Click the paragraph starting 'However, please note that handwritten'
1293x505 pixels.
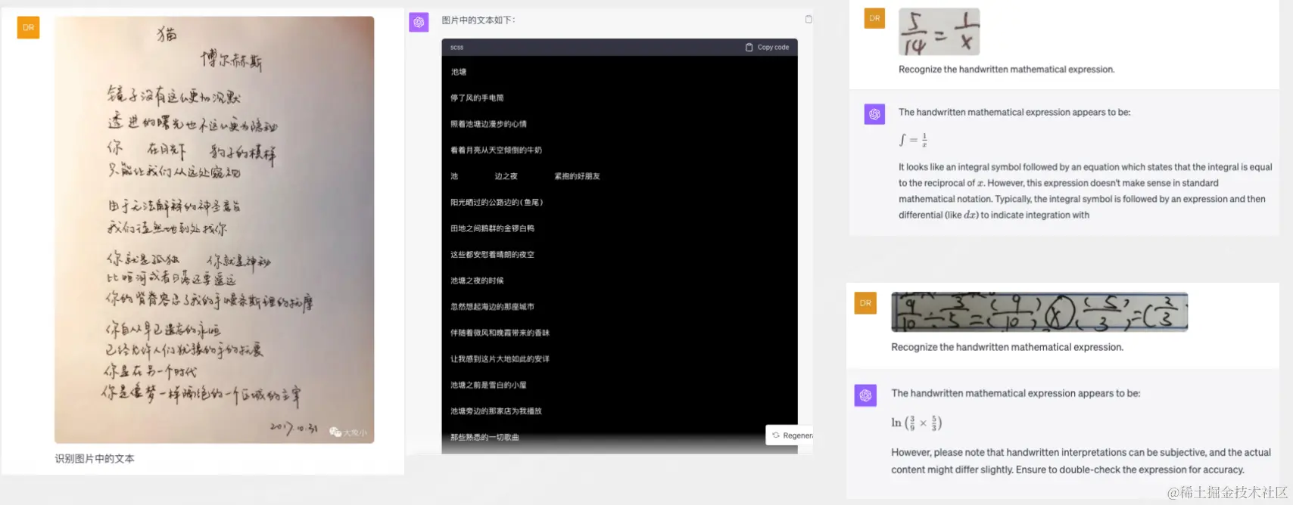click(x=1080, y=461)
